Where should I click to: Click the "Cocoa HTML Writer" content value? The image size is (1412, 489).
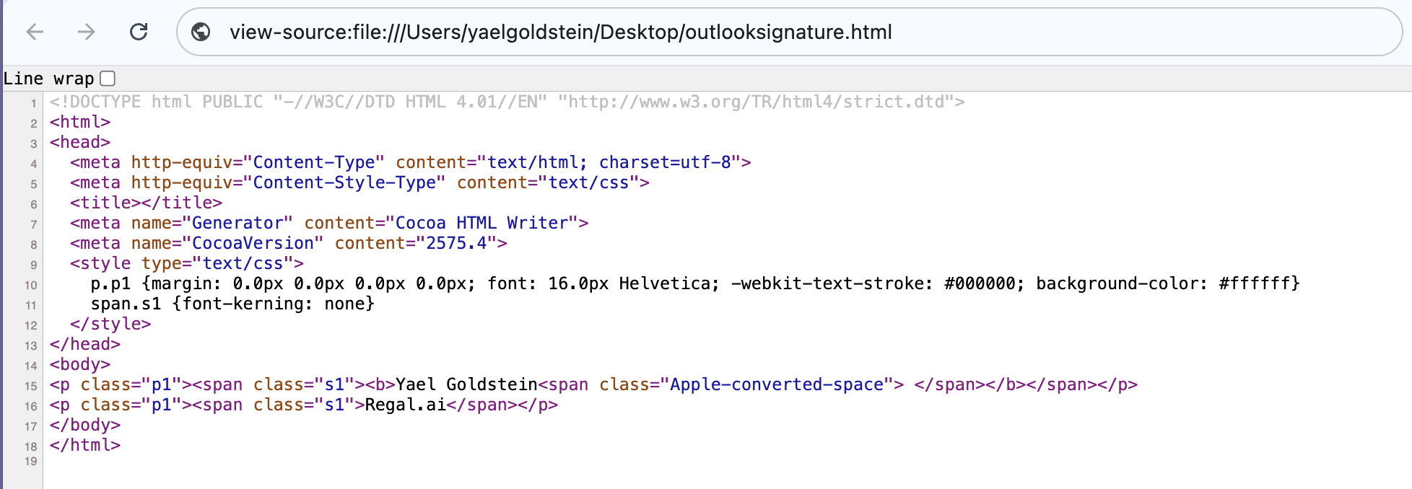click(x=481, y=223)
